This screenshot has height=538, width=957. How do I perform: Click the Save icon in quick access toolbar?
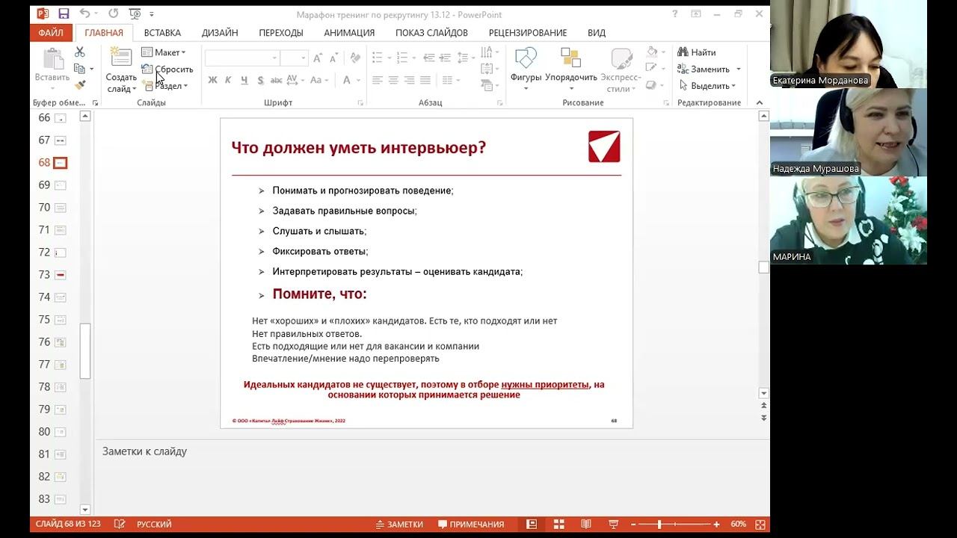(x=64, y=13)
